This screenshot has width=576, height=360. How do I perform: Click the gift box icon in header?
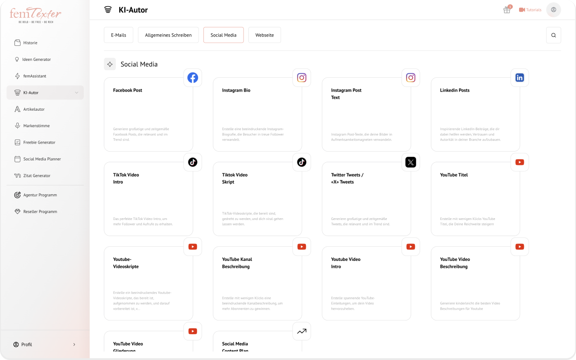pyautogui.click(x=507, y=10)
